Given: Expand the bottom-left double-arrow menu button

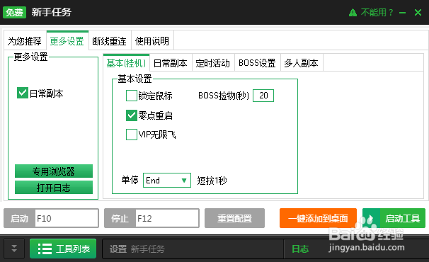Looking at the screenshot, I should (x=14, y=249).
